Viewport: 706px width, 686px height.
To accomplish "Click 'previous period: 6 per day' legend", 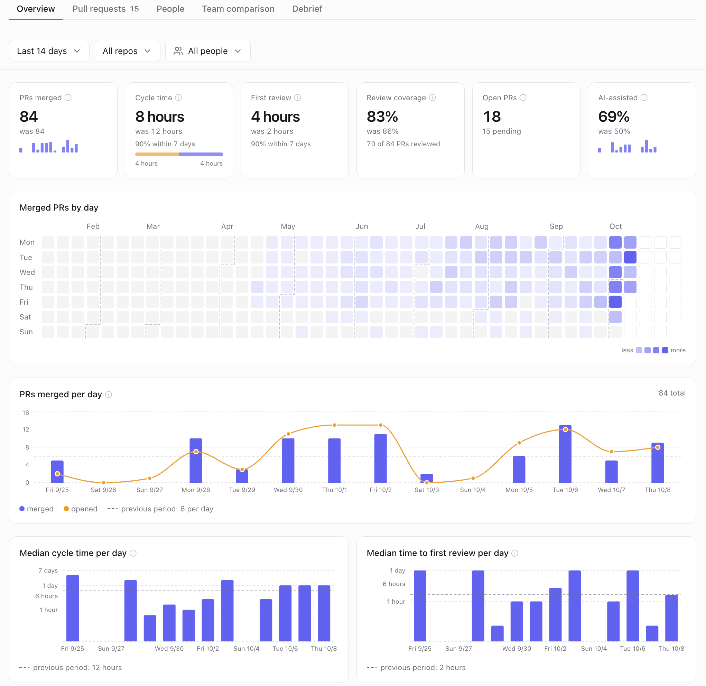I will pyautogui.click(x=160, y=509).
